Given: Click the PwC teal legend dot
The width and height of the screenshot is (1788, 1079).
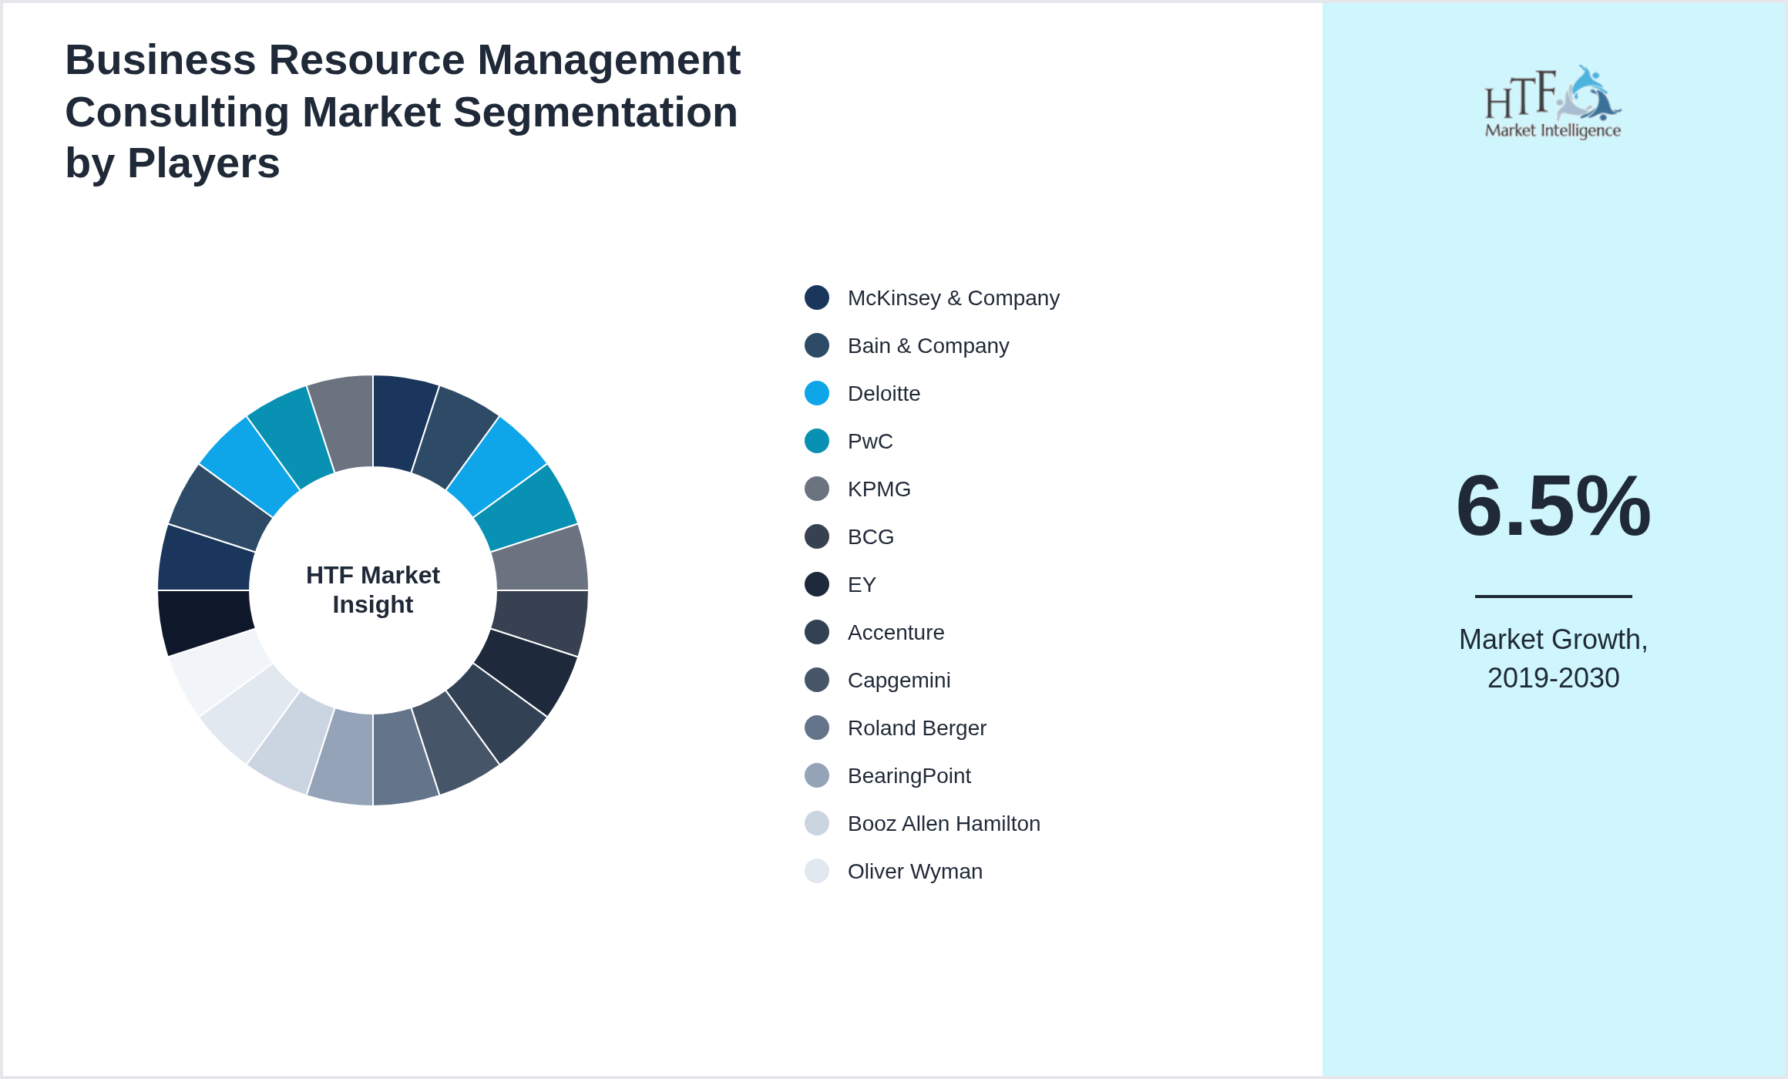Looking at the screenshot, I should (817, 441).
